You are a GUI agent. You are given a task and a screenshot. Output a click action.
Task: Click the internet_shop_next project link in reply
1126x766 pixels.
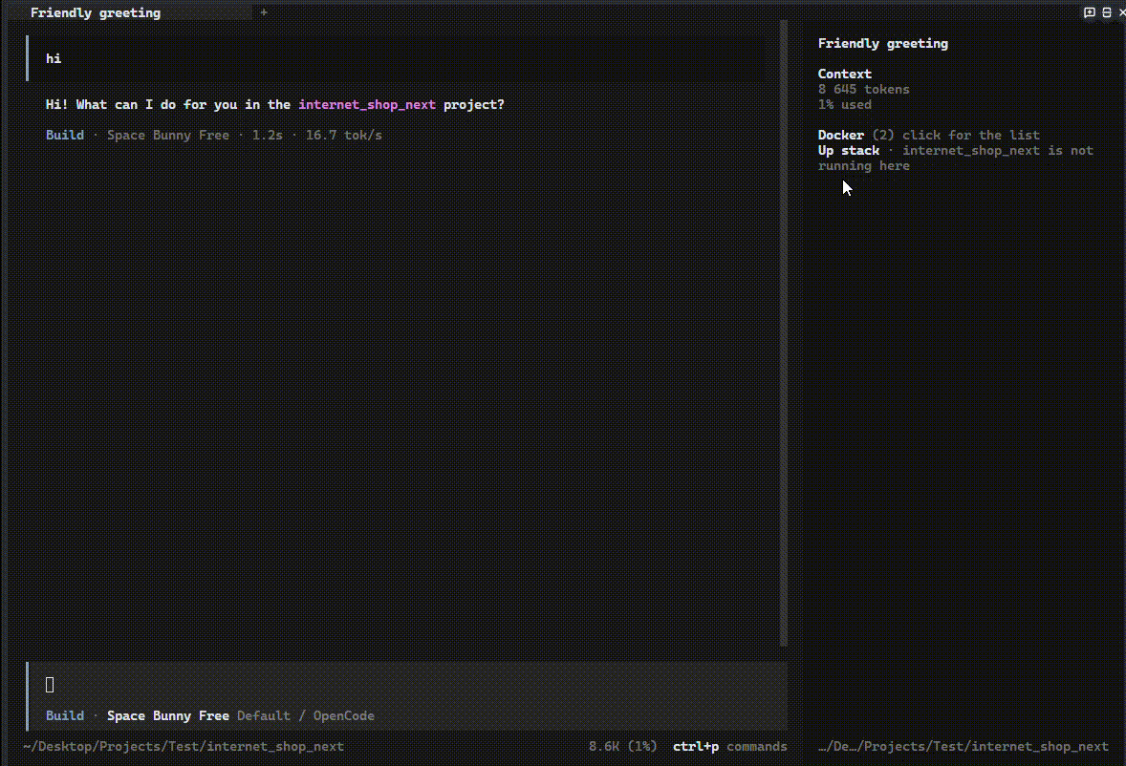tap(367, 105)
